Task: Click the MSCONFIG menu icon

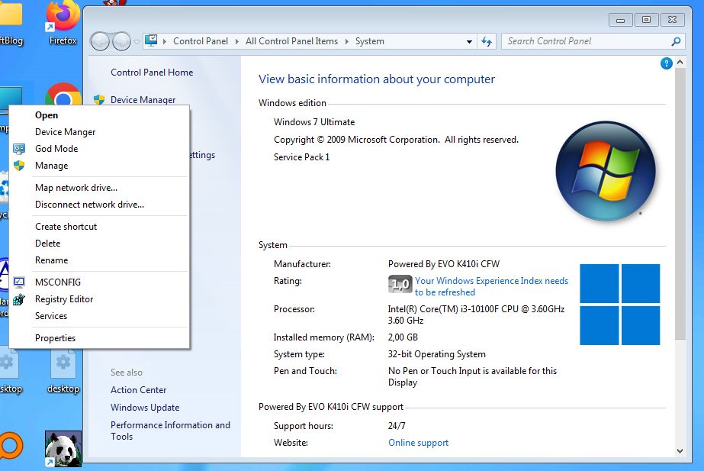Action: 19,282
